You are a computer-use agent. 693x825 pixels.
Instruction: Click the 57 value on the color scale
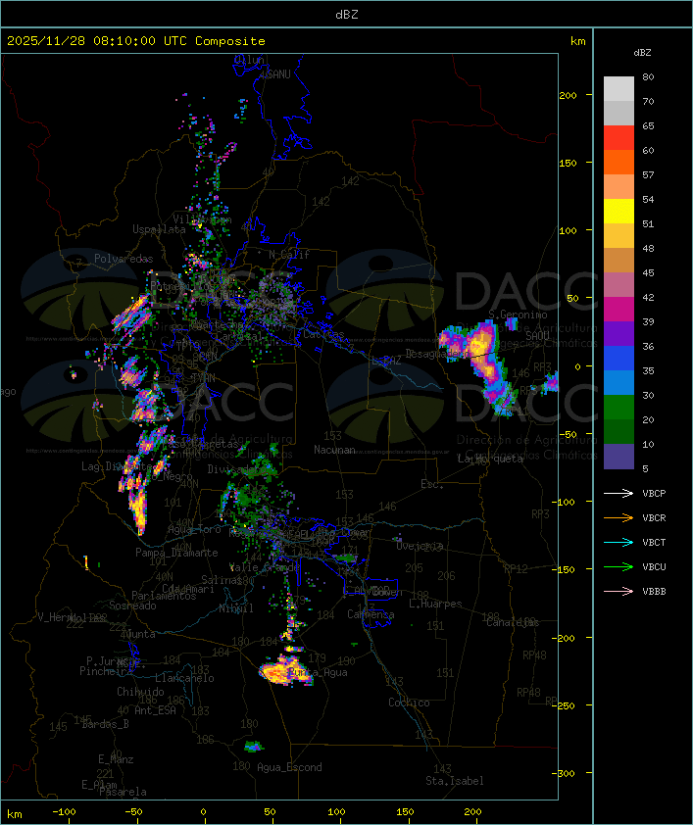pyautogui.click(x=648, y=174)
